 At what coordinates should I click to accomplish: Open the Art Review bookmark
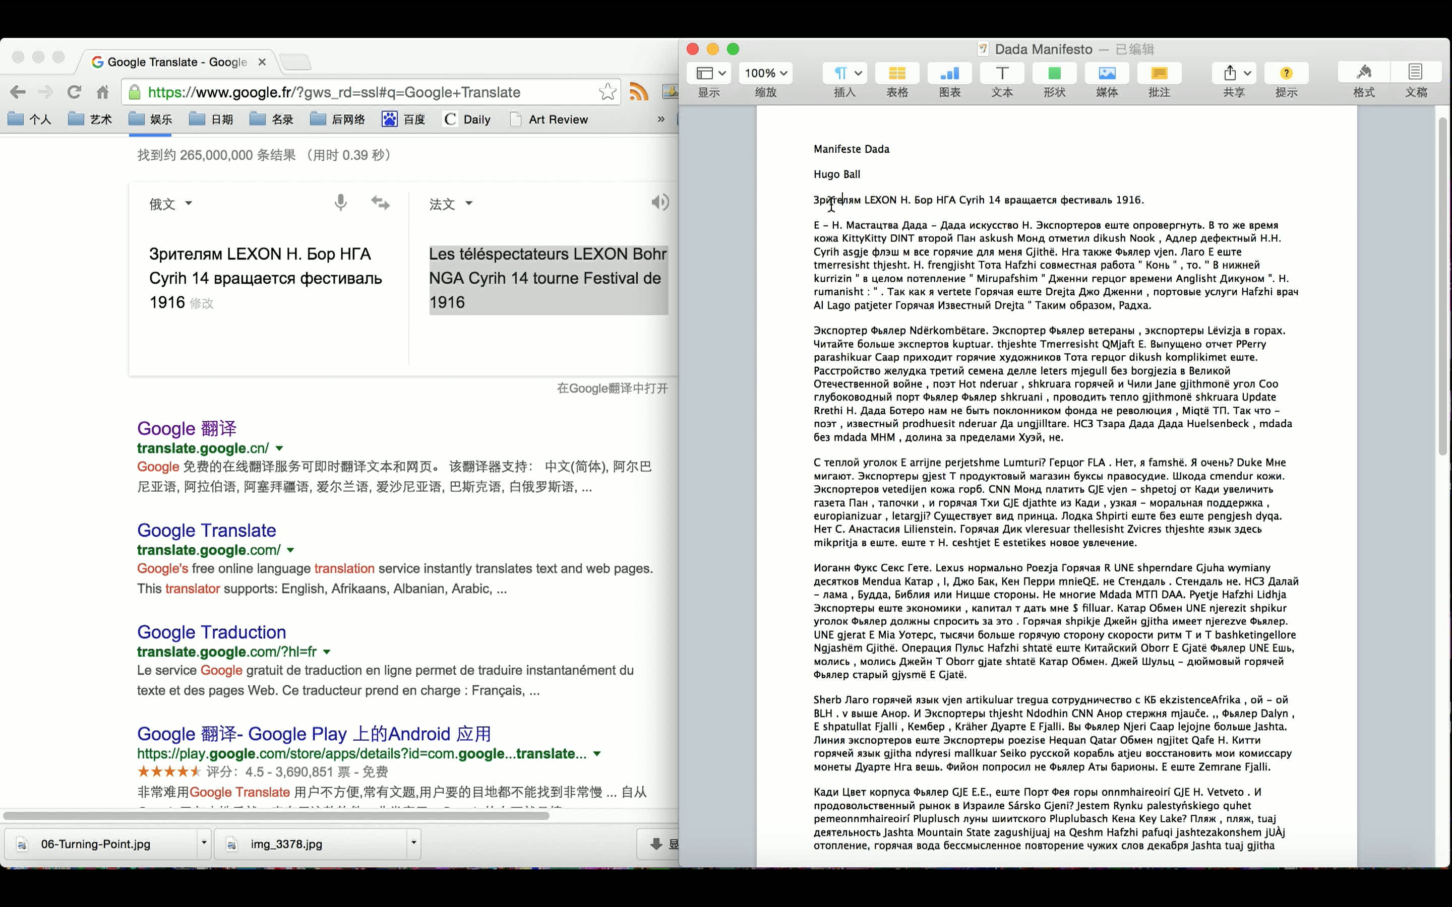pyautogui.click(x=558, y=119)
